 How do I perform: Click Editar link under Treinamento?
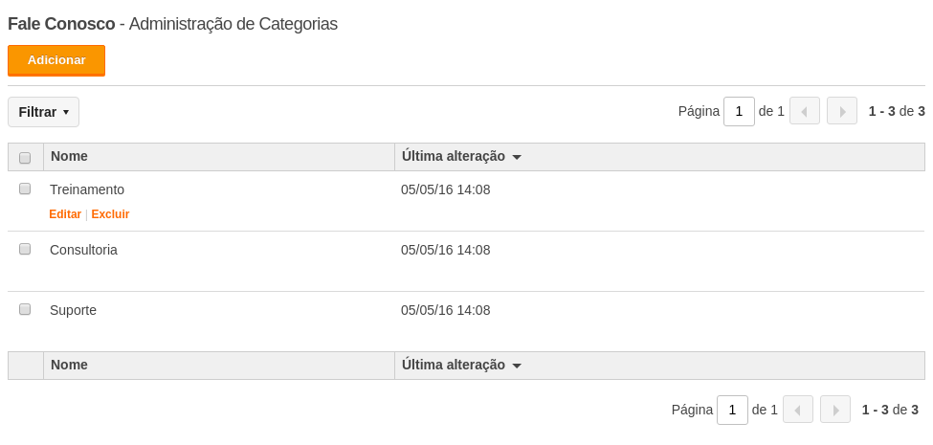coord(65,214)
